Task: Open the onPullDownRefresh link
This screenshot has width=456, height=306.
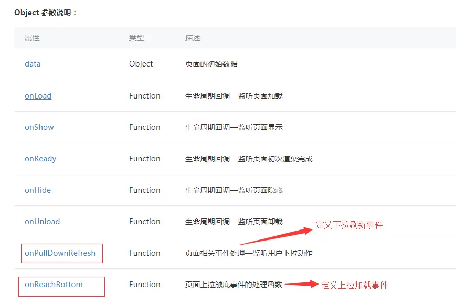Action: pyautogui.click(x=60, y=253)
